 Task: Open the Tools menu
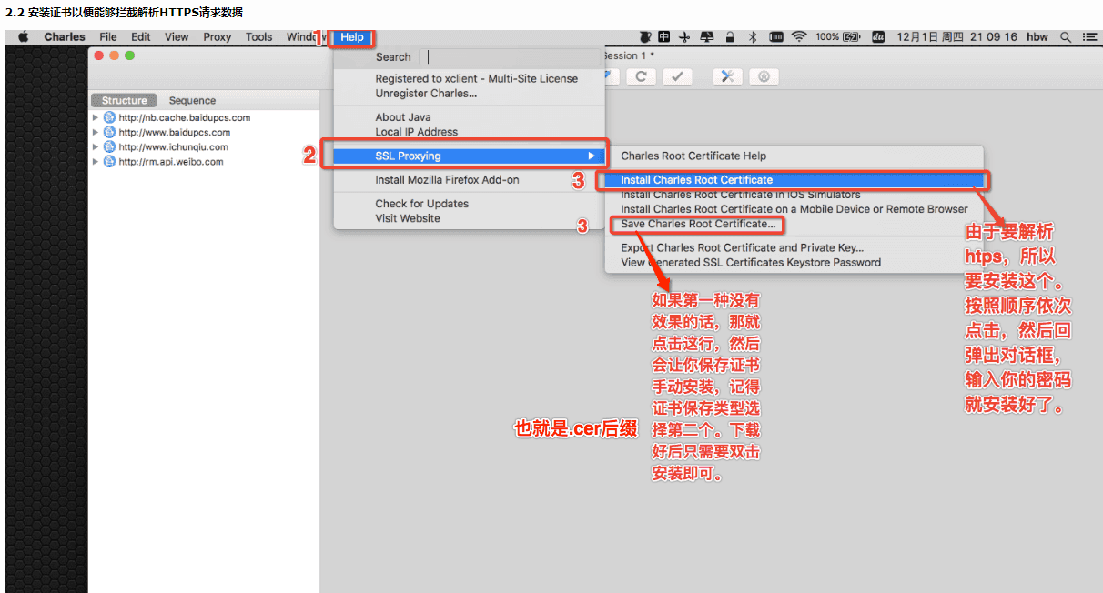[259, 37]
